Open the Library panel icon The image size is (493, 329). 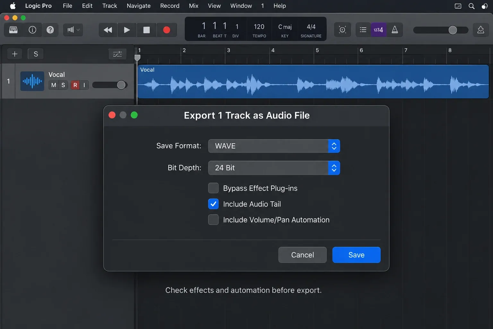pyautogui.click(x=13, y=30)
